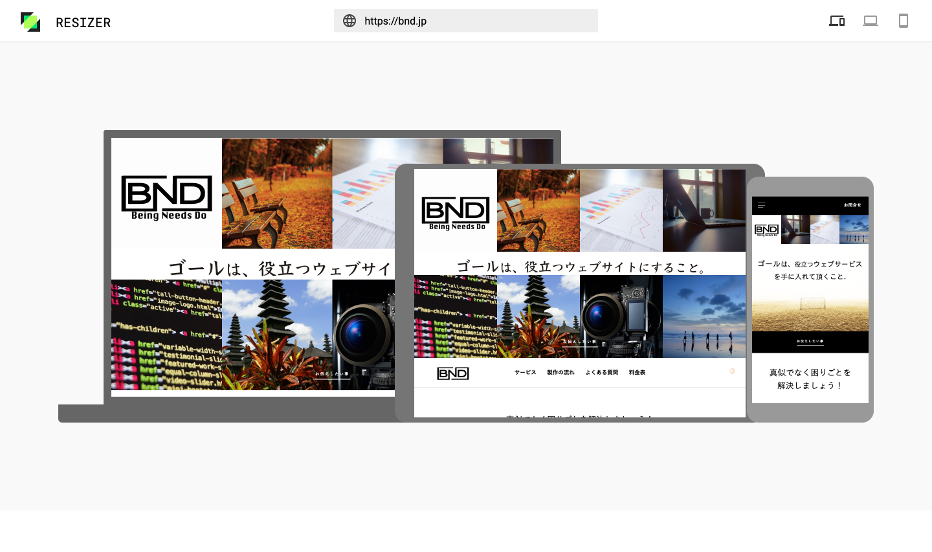This screenshot has width=932, height=552.
Task: Click the globe icon in the URL bar
Action: 349,21
